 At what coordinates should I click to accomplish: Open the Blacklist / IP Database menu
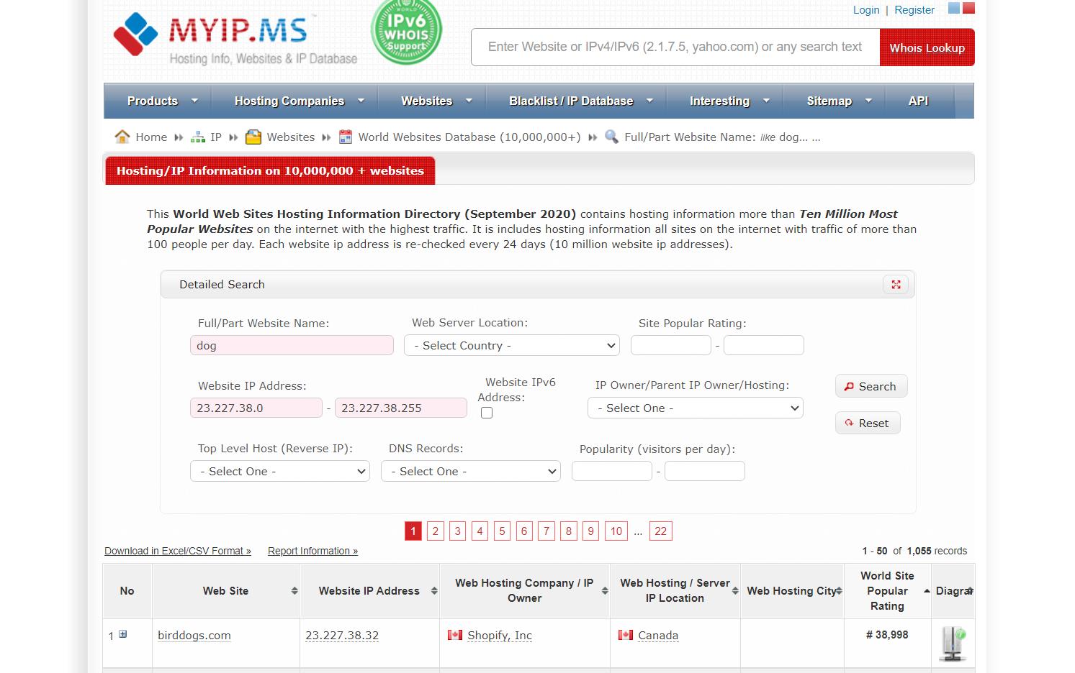point(577,101)
